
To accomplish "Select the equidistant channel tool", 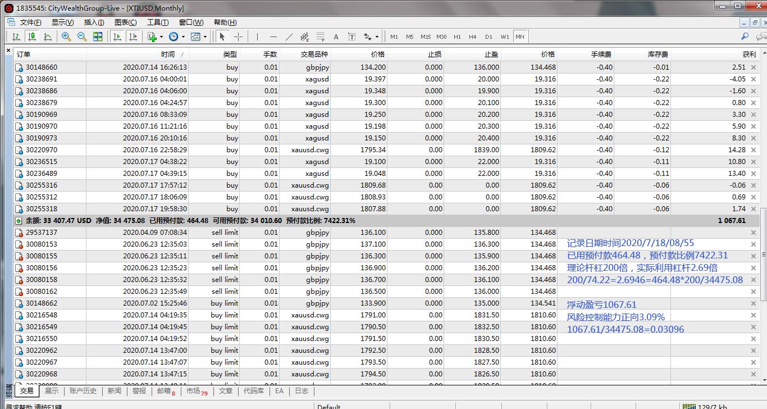I will pyautogui.click(x=305, y=37).
